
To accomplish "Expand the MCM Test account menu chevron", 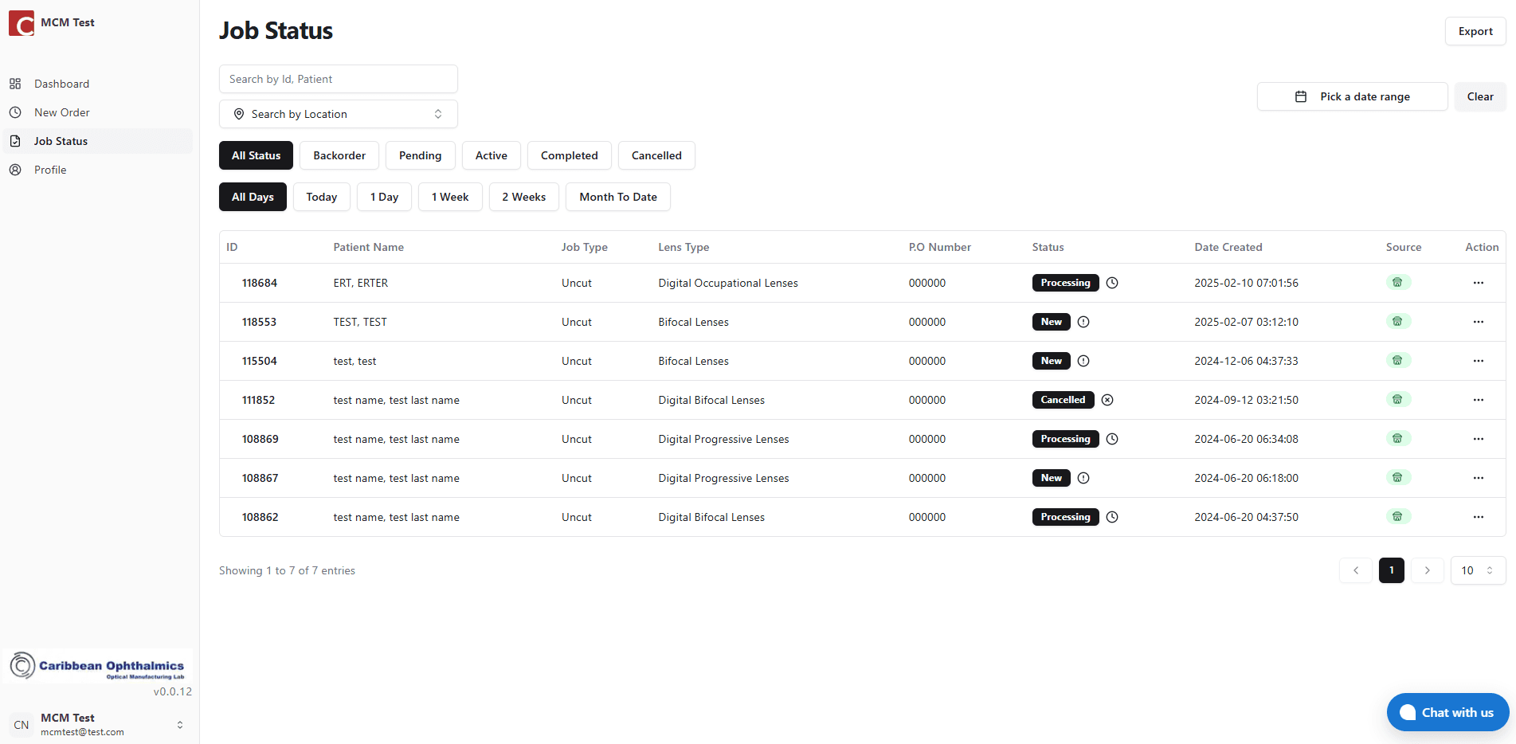I will click(179, 724).
